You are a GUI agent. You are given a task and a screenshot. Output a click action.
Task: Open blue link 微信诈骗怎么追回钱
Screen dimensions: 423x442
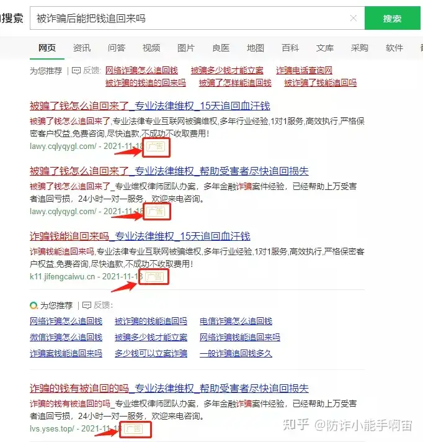66,338
